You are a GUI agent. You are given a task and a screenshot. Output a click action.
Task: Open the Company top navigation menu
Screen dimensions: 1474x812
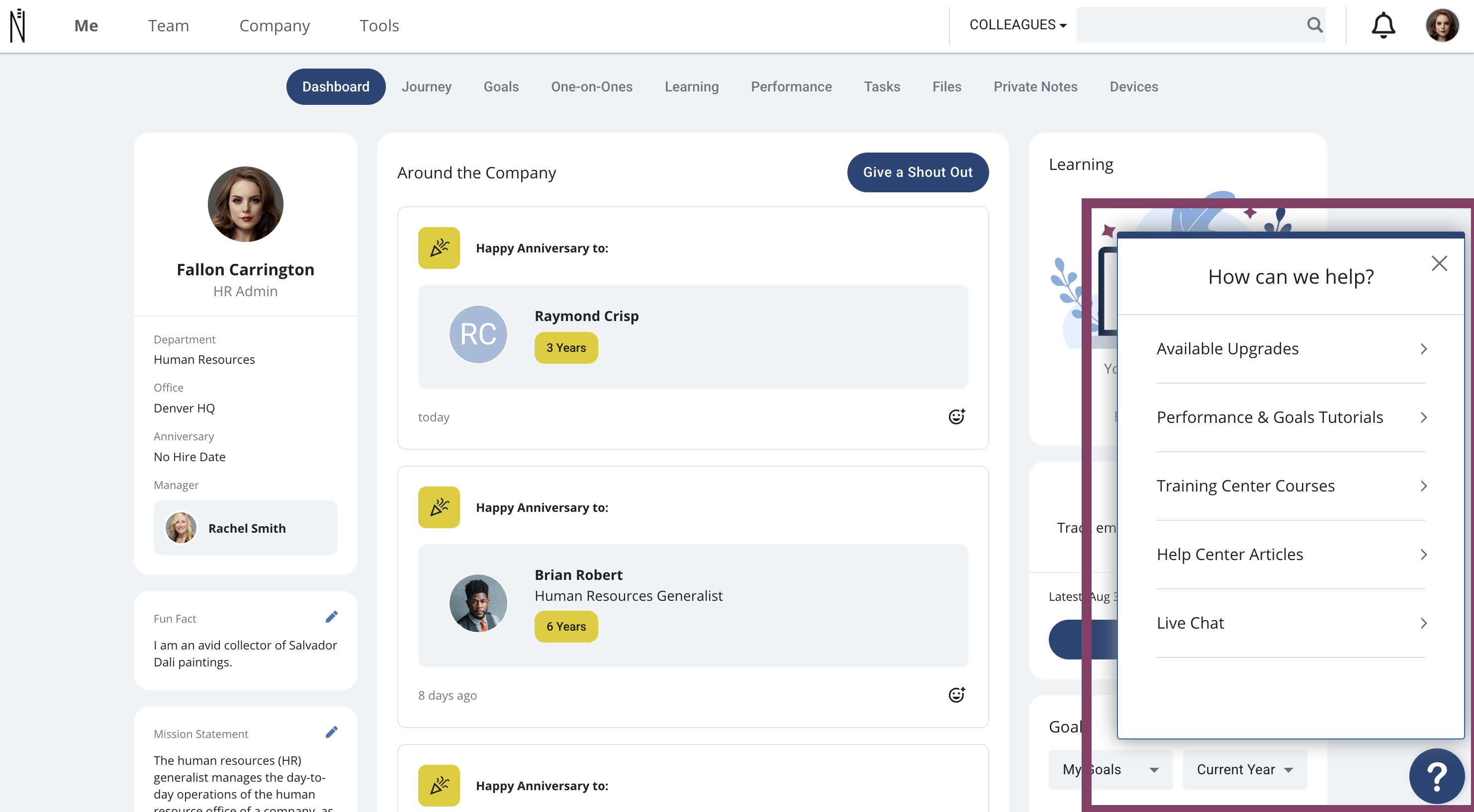[275, 26]
